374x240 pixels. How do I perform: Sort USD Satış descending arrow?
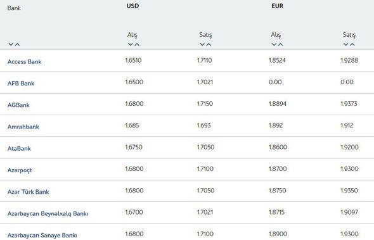pos(202,44)
